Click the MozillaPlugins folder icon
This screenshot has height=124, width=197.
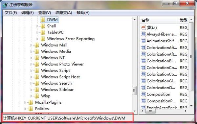pos(31,103)
